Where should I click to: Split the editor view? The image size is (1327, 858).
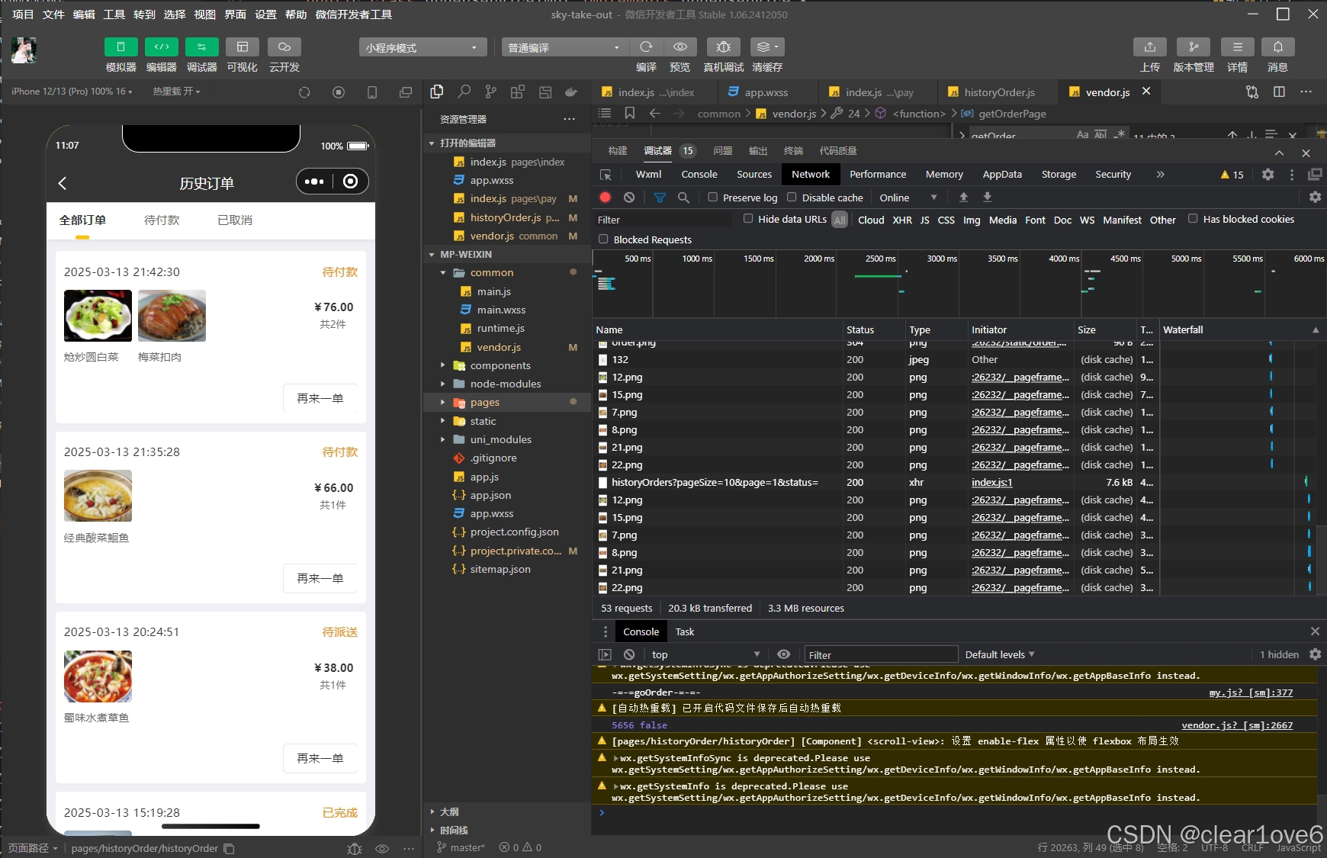1279,92
